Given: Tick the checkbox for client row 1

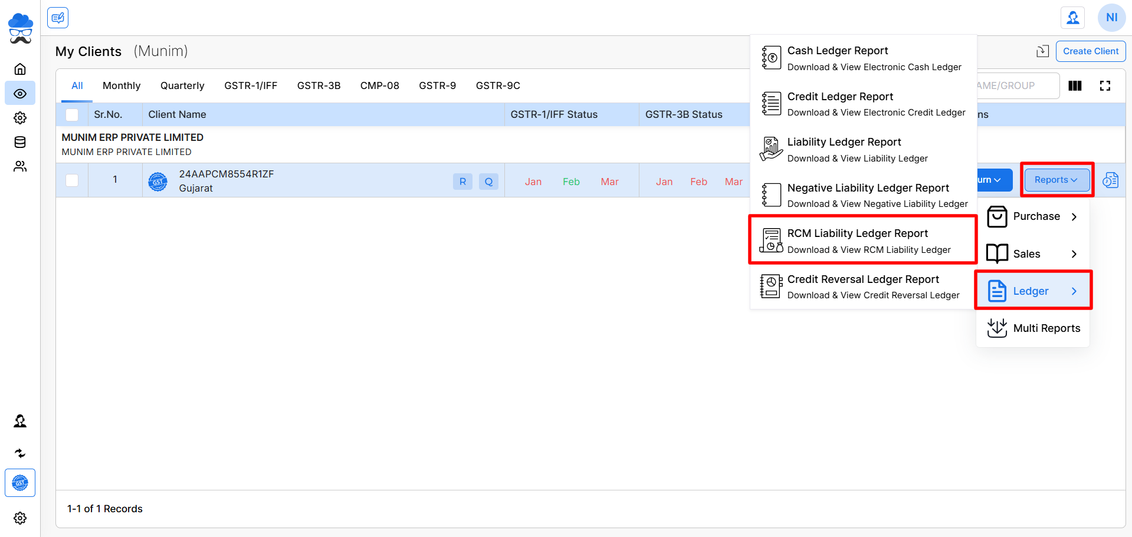Looking at the screenshot, I should [x=72, y=180].
